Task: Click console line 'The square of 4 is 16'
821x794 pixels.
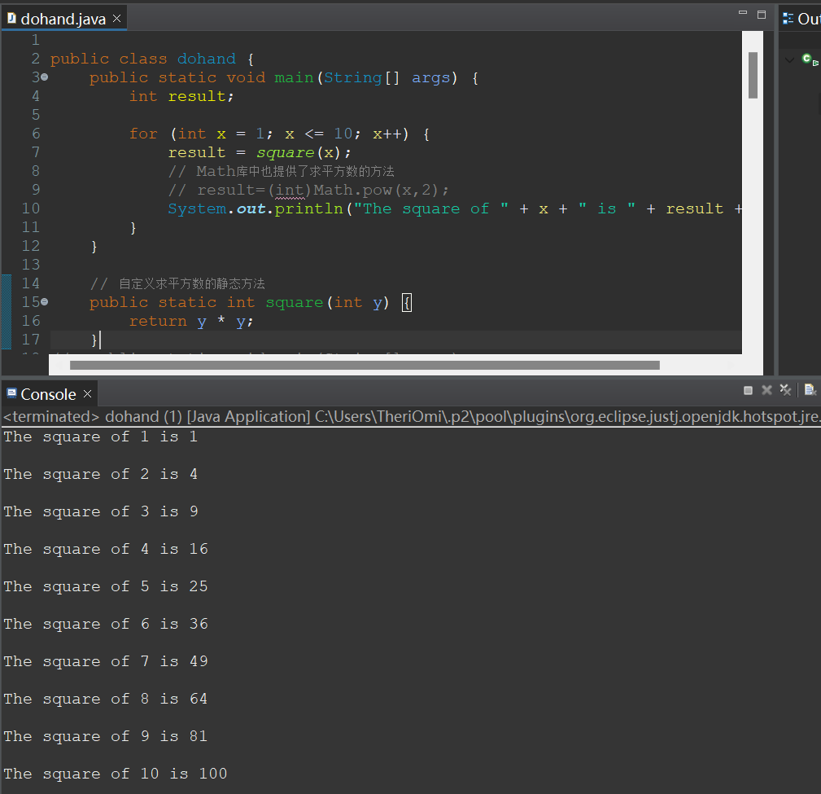Action: [106, 549]
